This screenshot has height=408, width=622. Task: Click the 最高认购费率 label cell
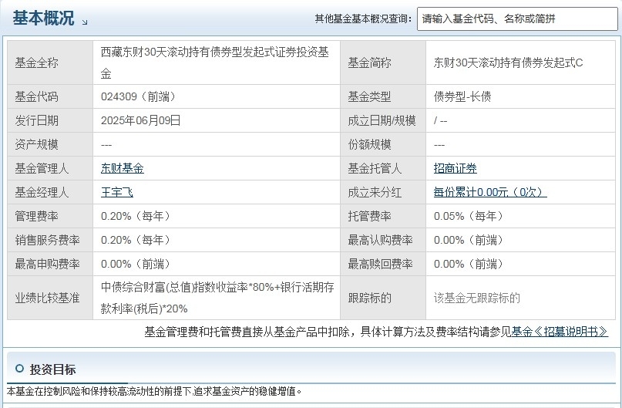coord(383,240)
